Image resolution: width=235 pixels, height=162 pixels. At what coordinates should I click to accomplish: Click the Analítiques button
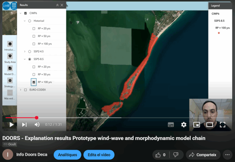(67, 155)
